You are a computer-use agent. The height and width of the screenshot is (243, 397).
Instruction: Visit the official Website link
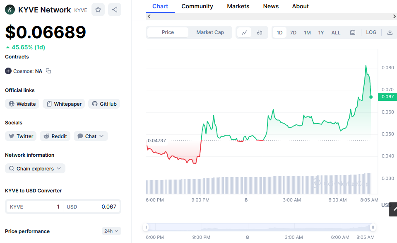(22, 104)
